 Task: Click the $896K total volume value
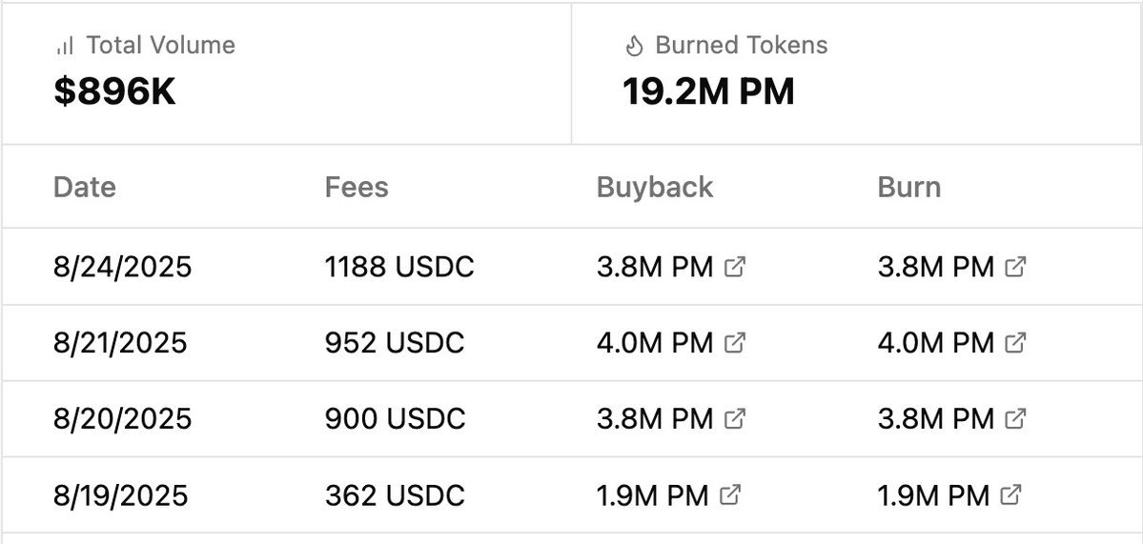point(114,92)
